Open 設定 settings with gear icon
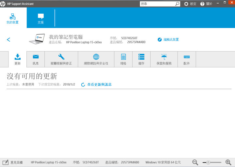This screenshot has height=167, width=235. tap(190, 4)
